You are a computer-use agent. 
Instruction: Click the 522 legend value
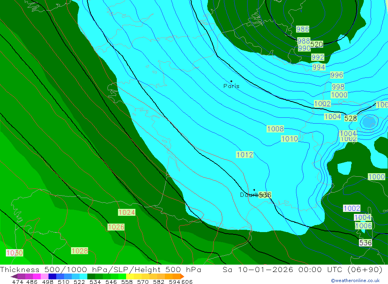(80, 282)
